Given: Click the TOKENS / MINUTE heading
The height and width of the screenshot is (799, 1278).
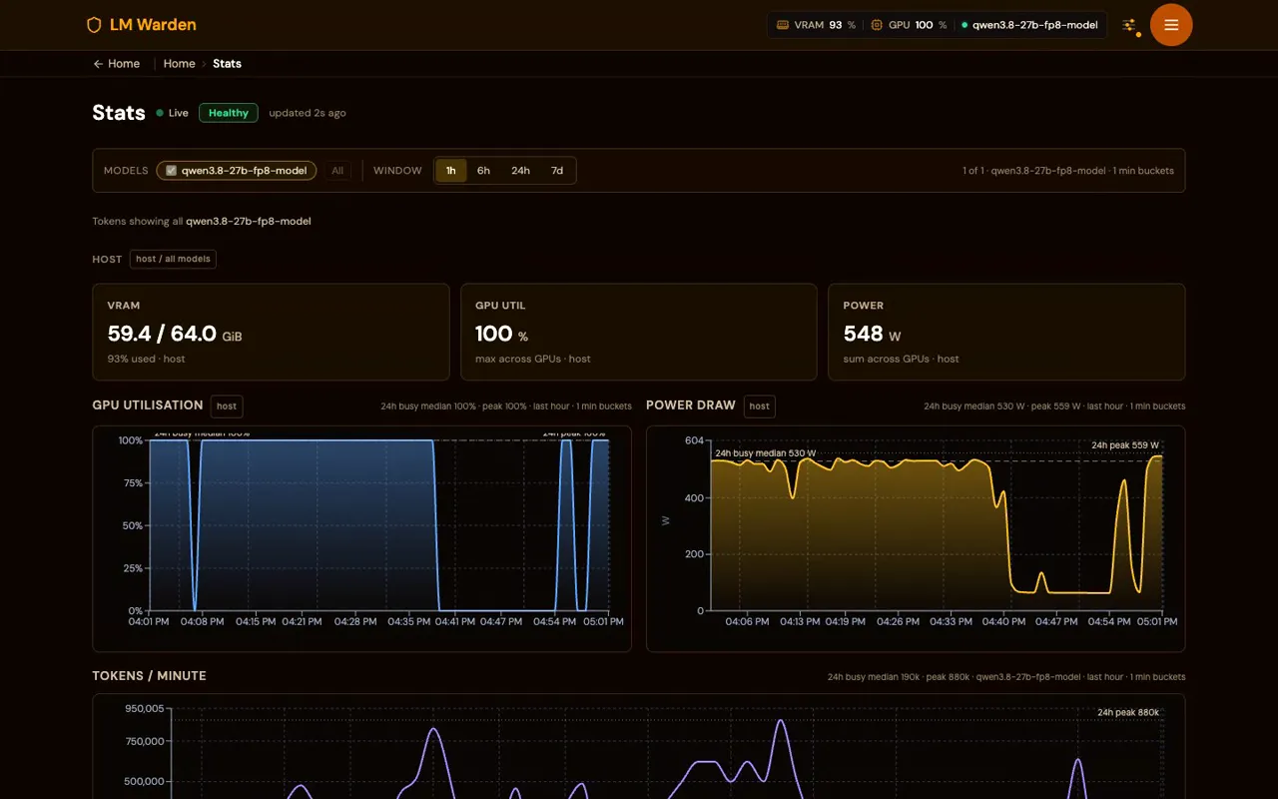Looking at the screenshot, I should [x=149, y=676].
